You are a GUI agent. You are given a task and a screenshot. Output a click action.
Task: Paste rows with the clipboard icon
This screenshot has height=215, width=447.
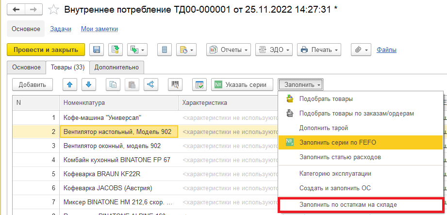coord(132,84)
